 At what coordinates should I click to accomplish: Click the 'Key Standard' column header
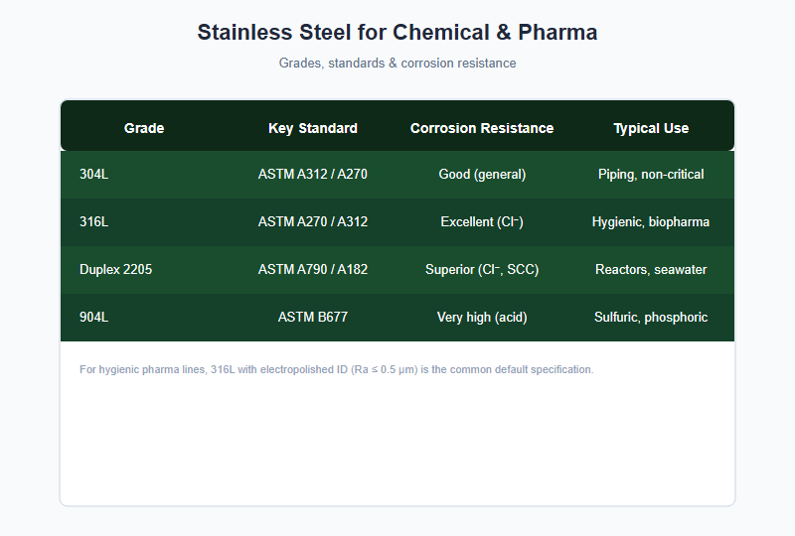coord(313,128)
